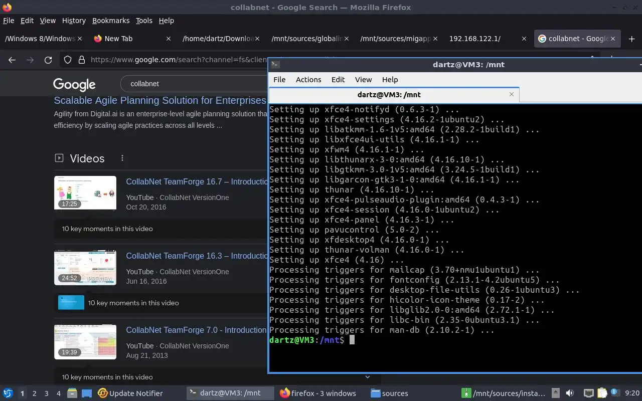
Task: Open CollabNet TeamForge 16.7 Introduction video link
Action: pos(197,182)
